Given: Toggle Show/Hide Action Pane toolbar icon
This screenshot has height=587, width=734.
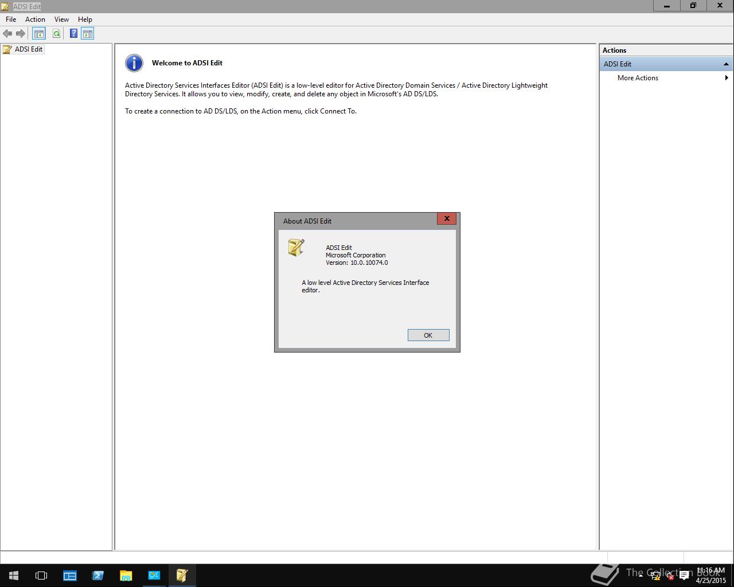Looking at the screenshot, I should coord(87,34).
